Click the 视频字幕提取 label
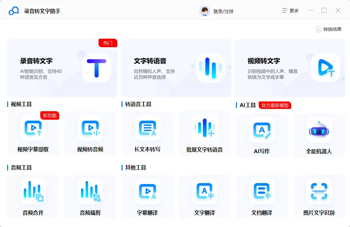The width and height of the screenshot is (350, 227). 33,150
